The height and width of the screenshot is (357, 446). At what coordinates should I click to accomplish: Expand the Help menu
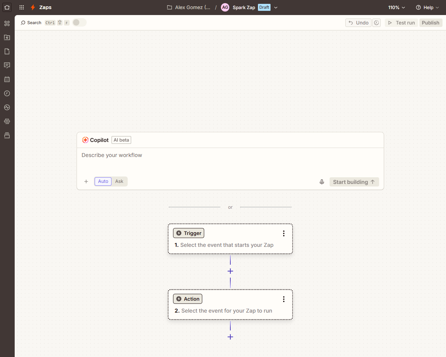(427, 7)
